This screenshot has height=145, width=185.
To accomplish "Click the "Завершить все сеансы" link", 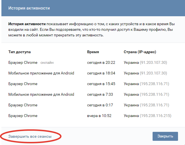I will tap(30, 136).
